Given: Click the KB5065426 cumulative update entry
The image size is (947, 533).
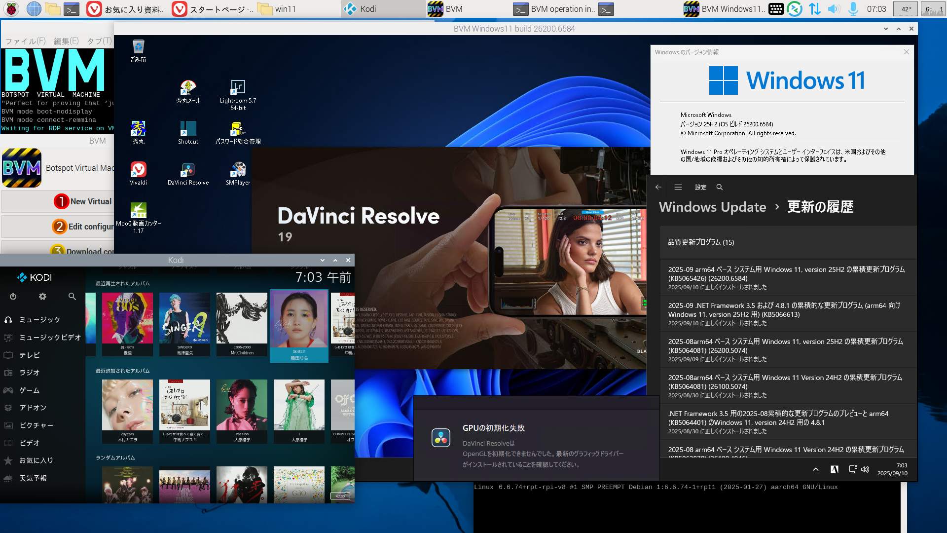Looking at the screenshot, I should 788,278.
